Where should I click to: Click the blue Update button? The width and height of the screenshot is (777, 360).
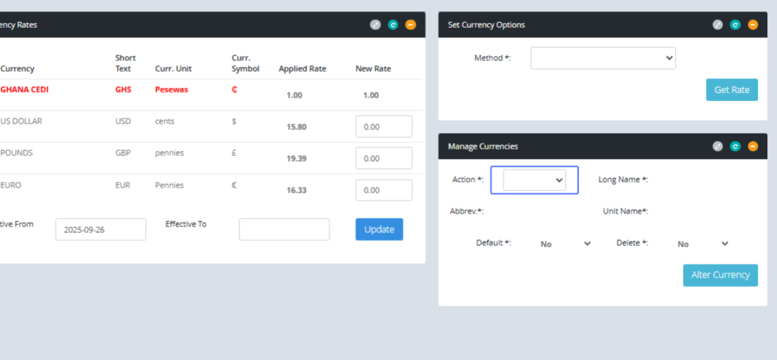tap(379, 229)
